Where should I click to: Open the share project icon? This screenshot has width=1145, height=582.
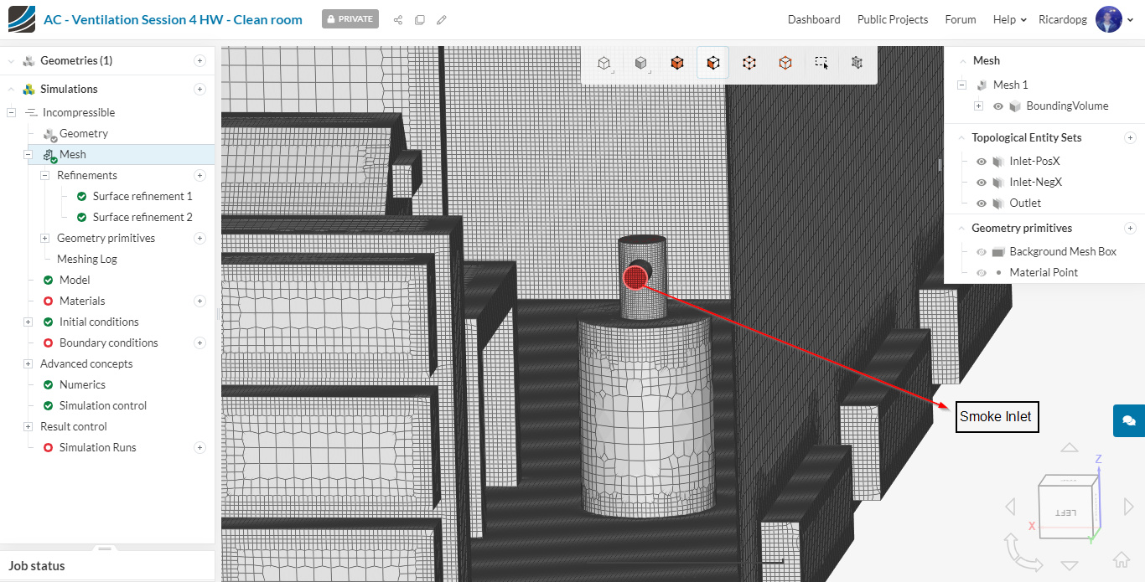[x=398, y=19]
